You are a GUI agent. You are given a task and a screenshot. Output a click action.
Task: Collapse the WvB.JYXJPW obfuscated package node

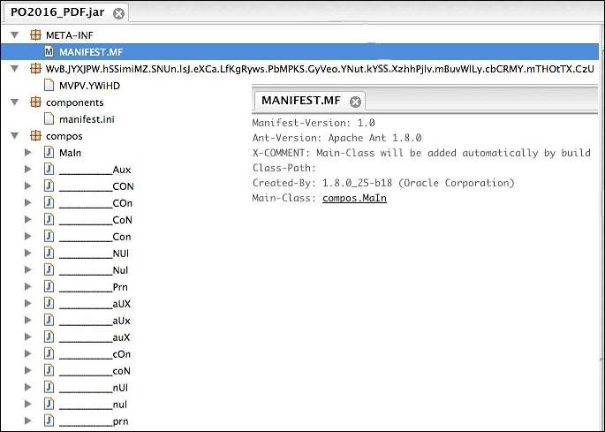pyautogui.click(x=15, y=69)
